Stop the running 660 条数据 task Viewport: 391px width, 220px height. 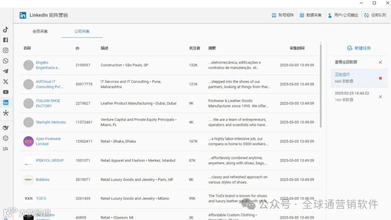380,78
